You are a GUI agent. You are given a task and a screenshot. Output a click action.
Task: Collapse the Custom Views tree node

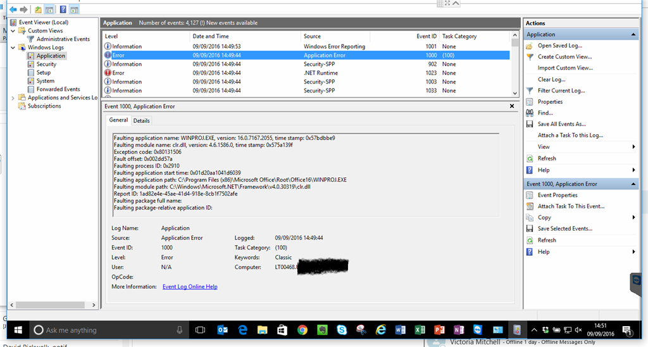point(13,30)
